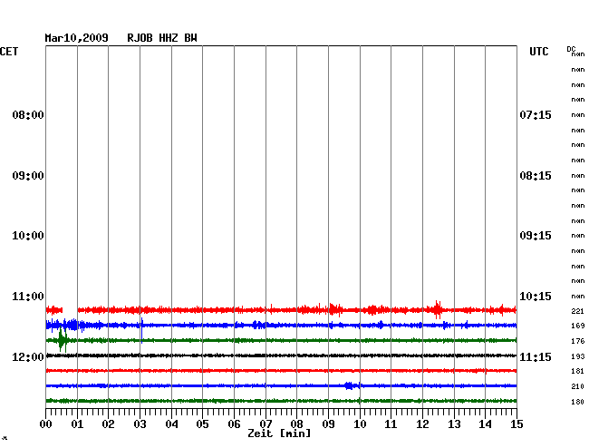
Task: Click the nan value beside 09:15 UTC
Action: tap(578, 236)
